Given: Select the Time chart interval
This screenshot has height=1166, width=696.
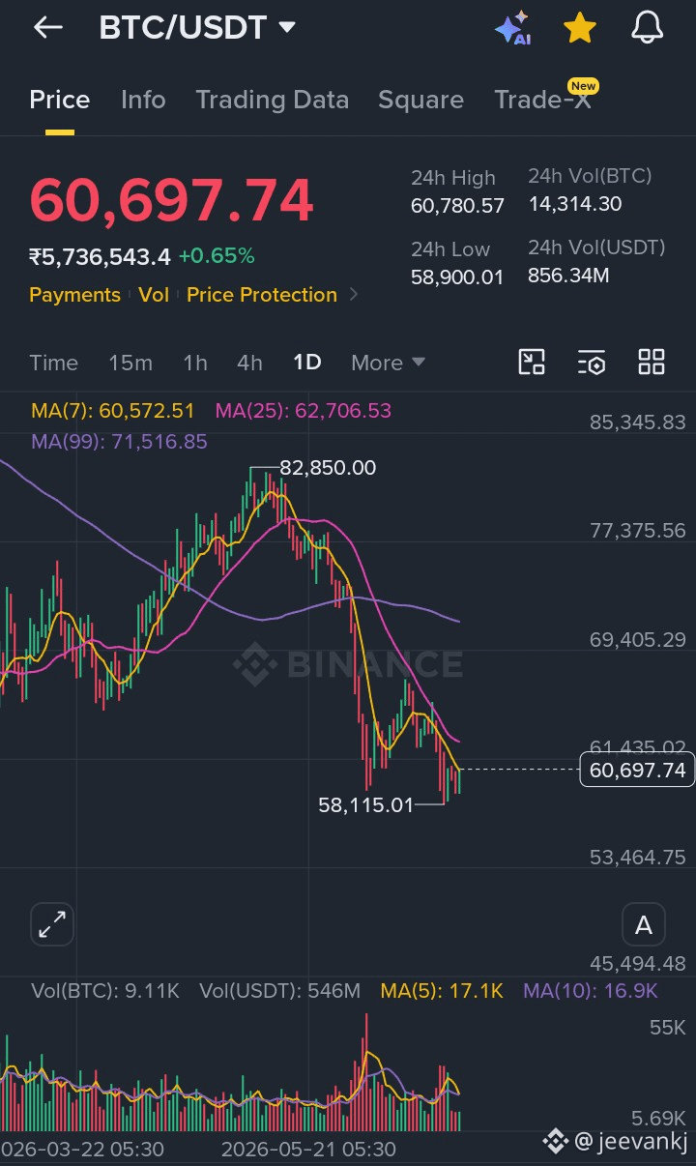Looking at the screenshot, I should click(53, 363).
